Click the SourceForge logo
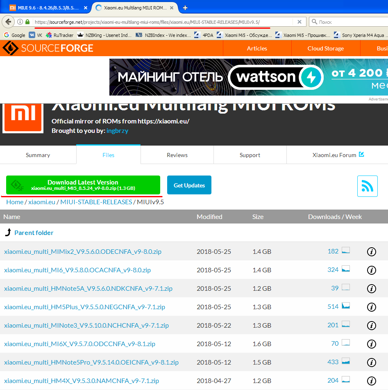388x390 pixels. click(48, 48)
